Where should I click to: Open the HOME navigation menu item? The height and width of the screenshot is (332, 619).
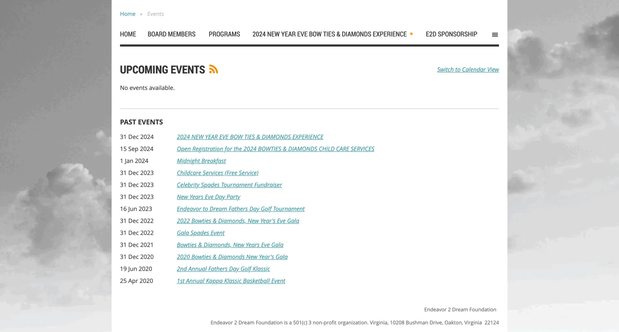[x=128, y=34]
